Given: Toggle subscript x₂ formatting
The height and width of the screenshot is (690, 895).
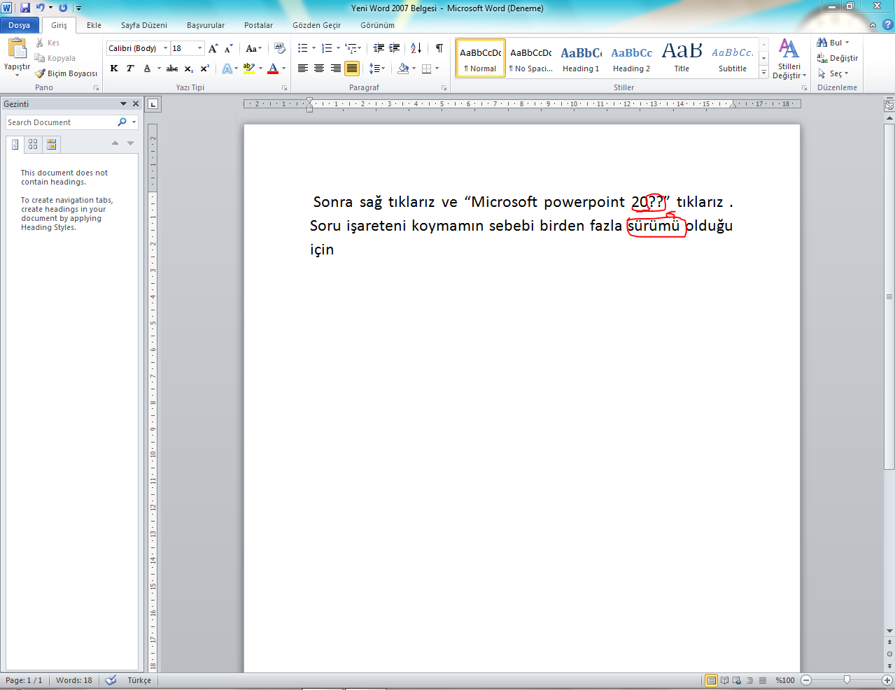Looking at the screenshot, I should pos(189,69).
